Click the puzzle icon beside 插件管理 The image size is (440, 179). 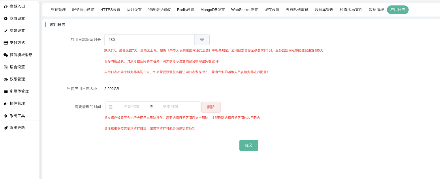pos(5,103)
